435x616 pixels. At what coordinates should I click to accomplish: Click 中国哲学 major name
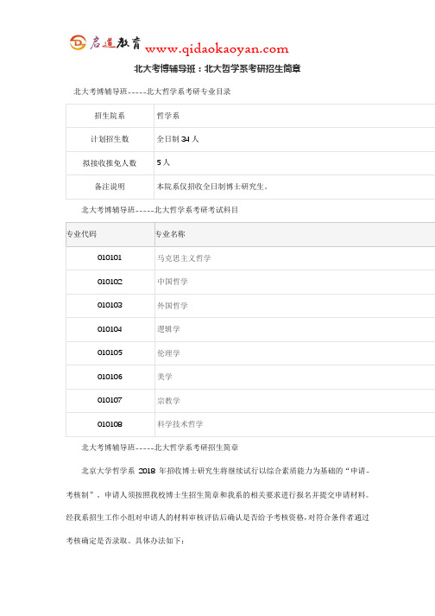tap(173, 282)
